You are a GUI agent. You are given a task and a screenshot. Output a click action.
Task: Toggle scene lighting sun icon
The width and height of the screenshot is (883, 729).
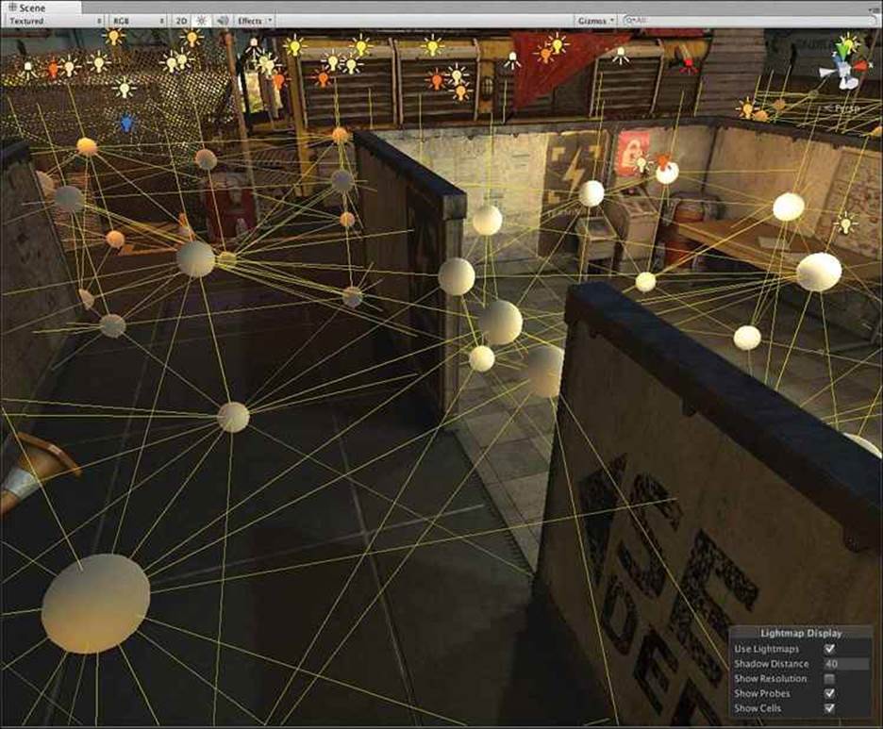coord(202,21)
